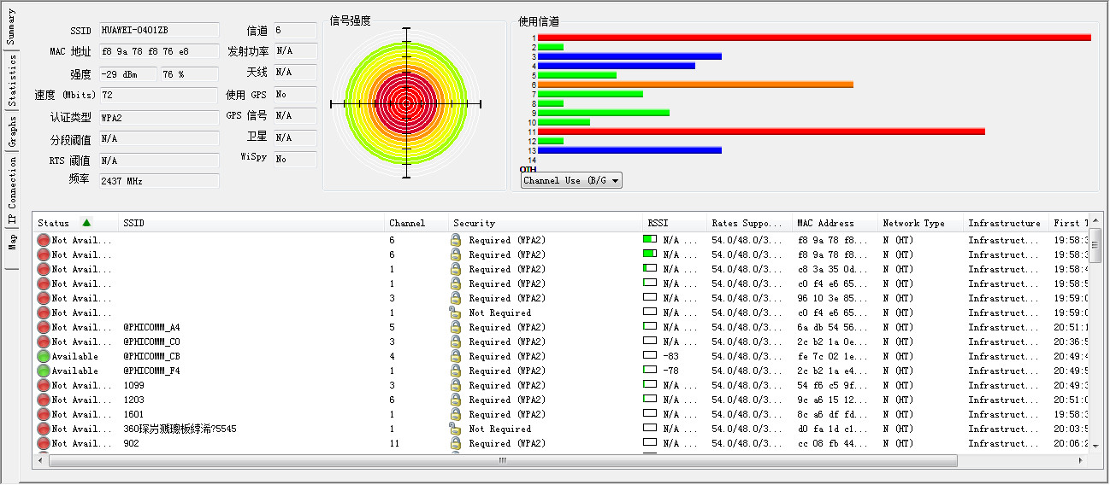Click the red channel 1 usage bar
Viewport: 1110px width, 485px height.
pos(812,38)
